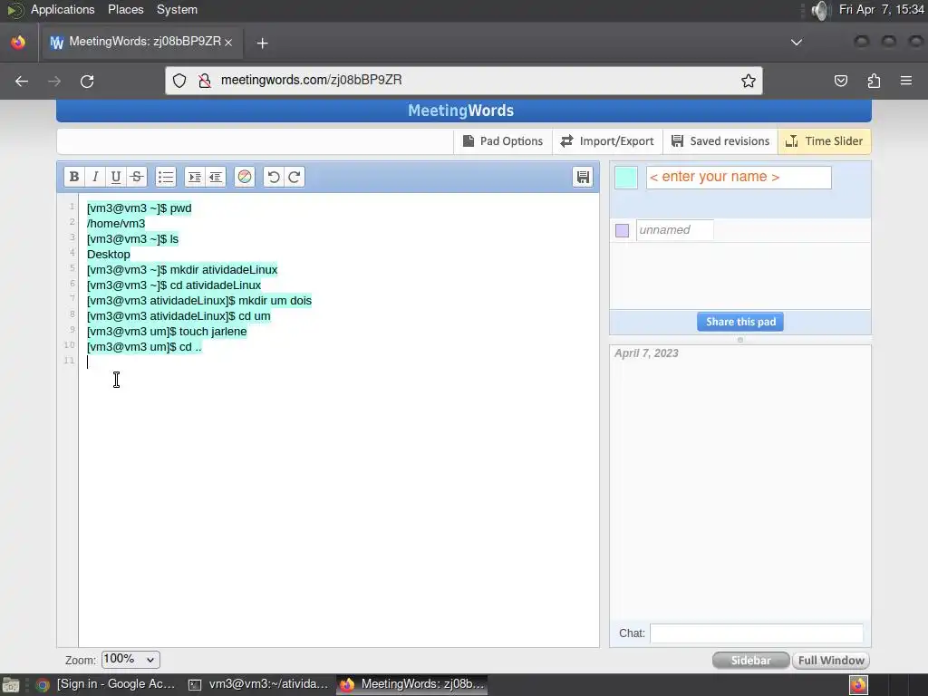
Task: Save revision using floppy disk icon
Action: click(583, 177)
